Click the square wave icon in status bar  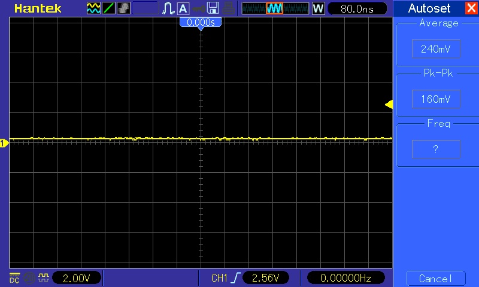(x=43, y=277)
